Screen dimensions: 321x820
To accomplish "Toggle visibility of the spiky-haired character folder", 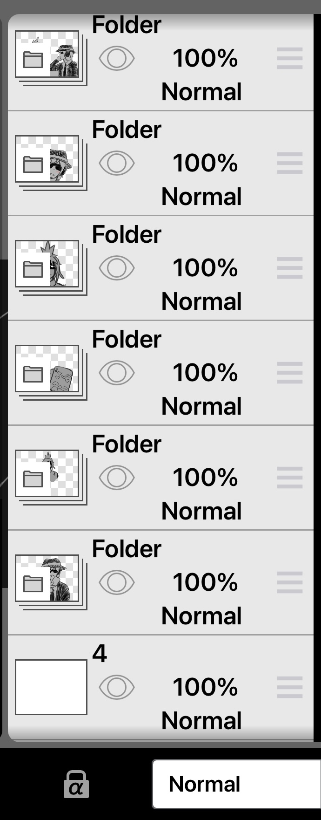I will point(117,268).
